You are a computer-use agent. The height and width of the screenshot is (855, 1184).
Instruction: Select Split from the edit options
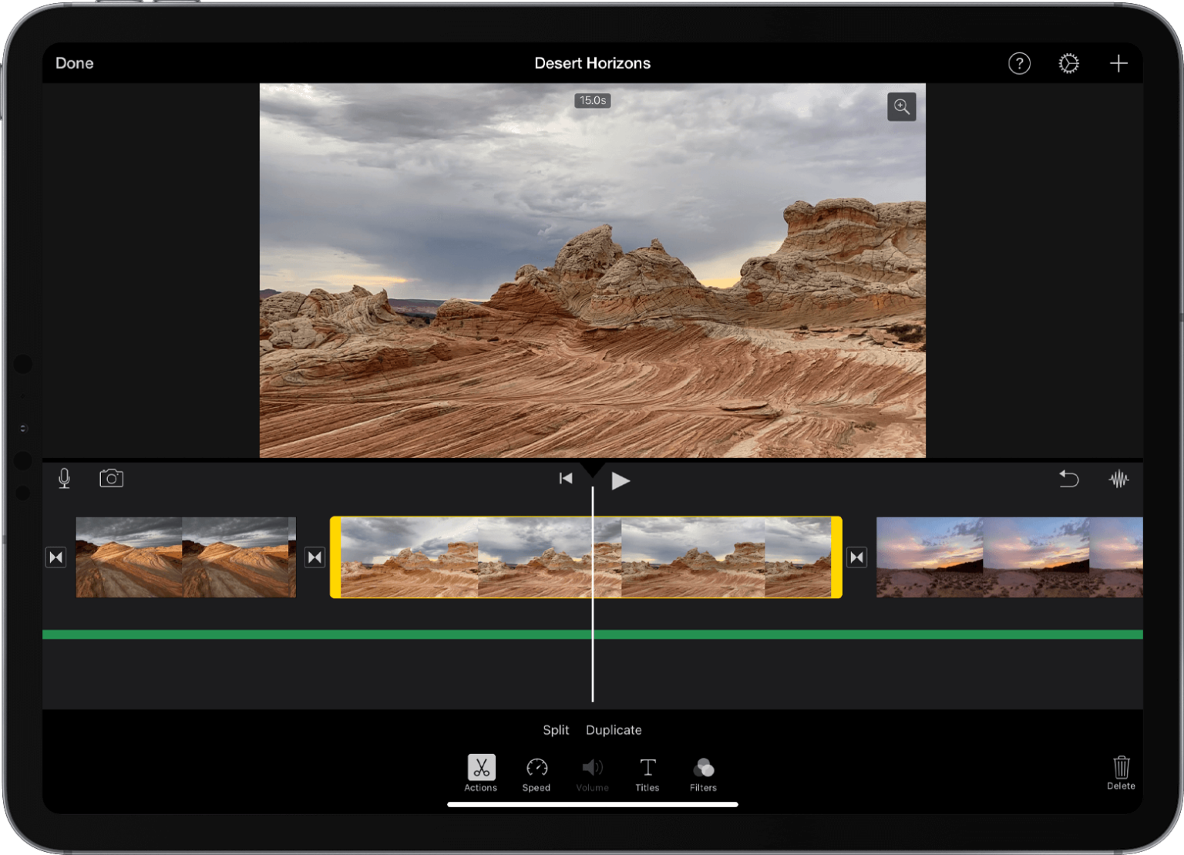555,729
